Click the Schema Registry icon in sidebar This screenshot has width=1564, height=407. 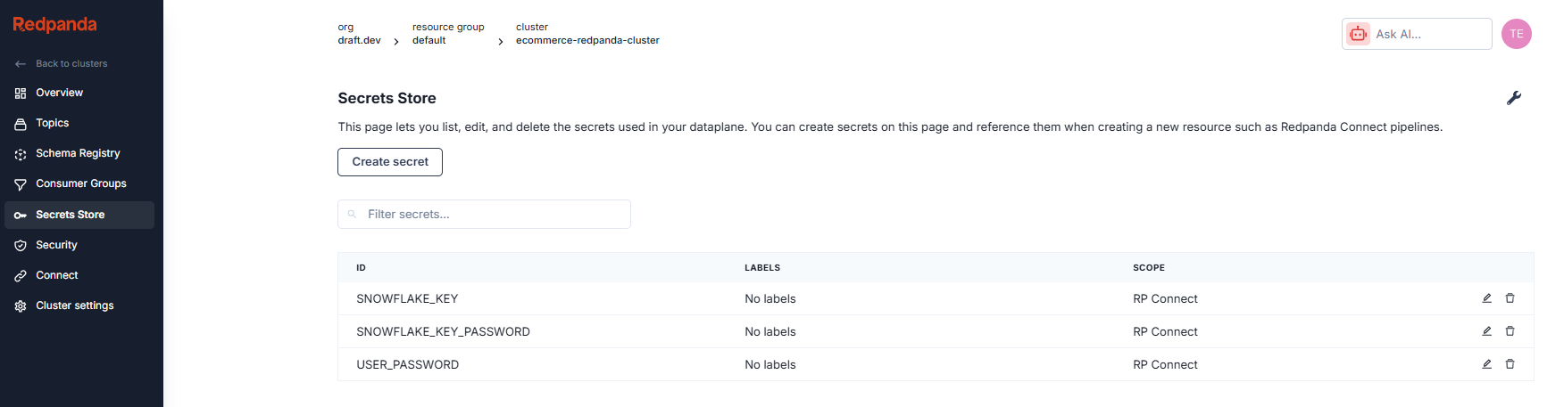click(x=21, y=154)
